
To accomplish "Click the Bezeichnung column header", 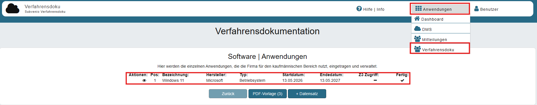I will [175, 75].
